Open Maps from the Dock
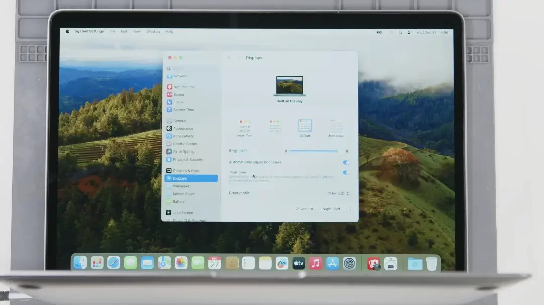This screenshot has height=305, width=544. pos(164,263)
